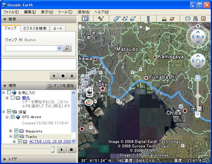Screen dimensions: 212x164
Task: Play the places tour at bottom
Action: [x=62, y=150]
